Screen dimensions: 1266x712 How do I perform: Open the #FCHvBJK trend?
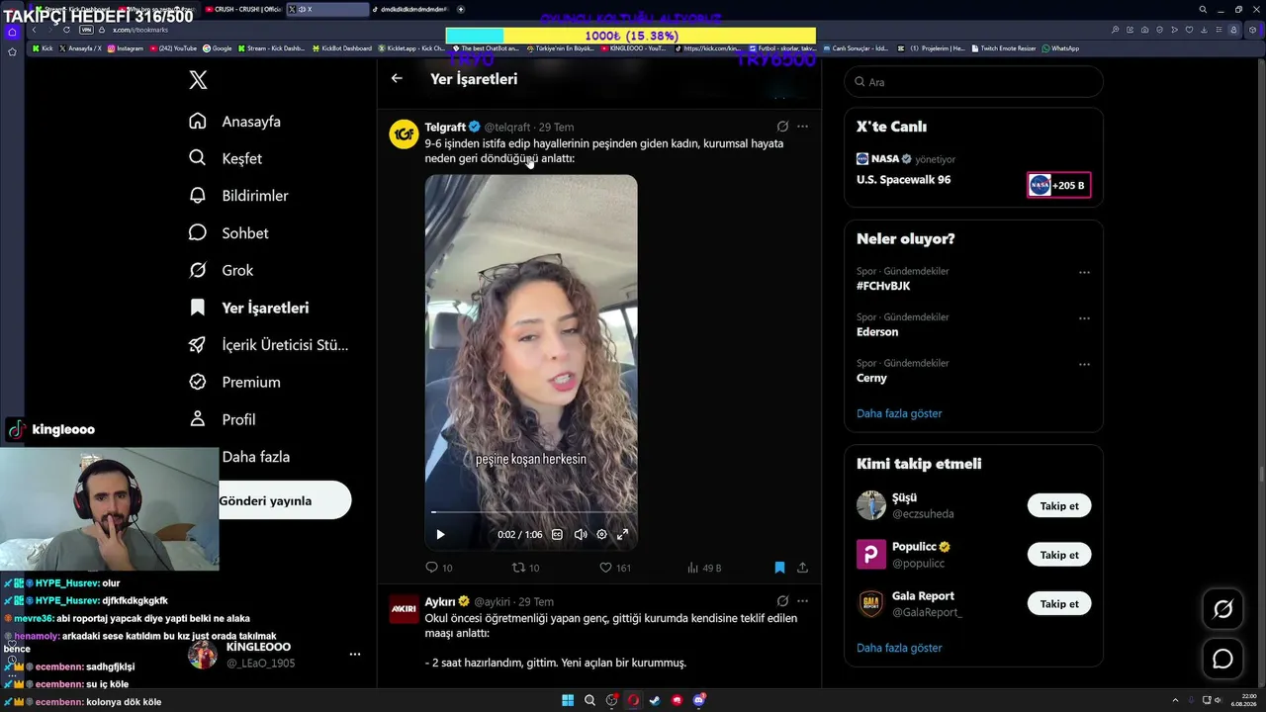point(883,286)
